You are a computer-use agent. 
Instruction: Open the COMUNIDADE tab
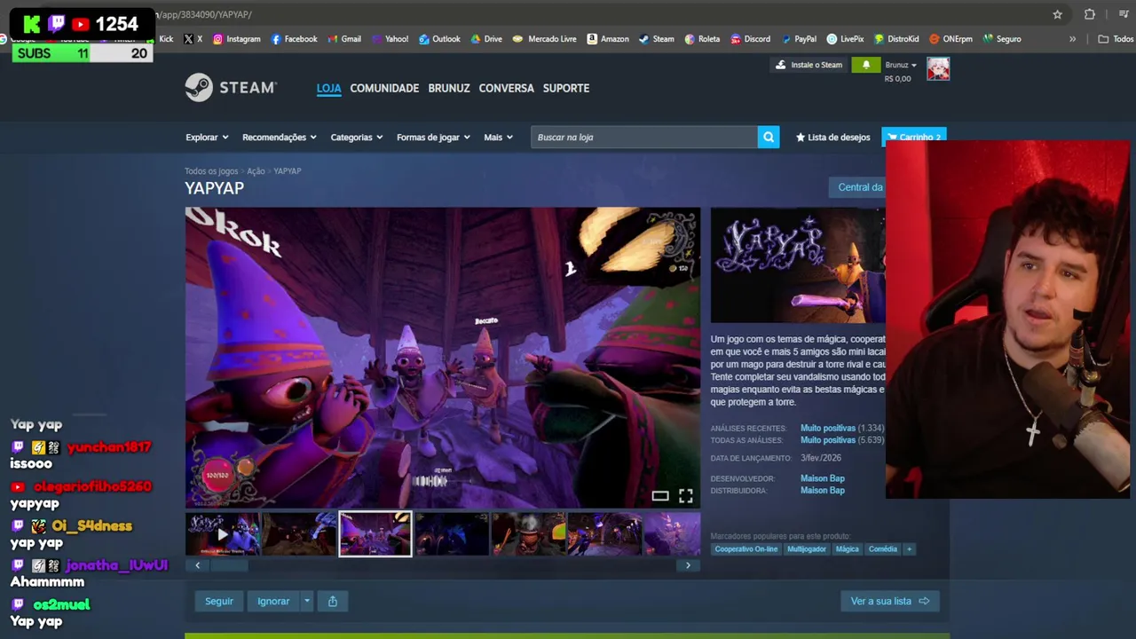point(384,88)
